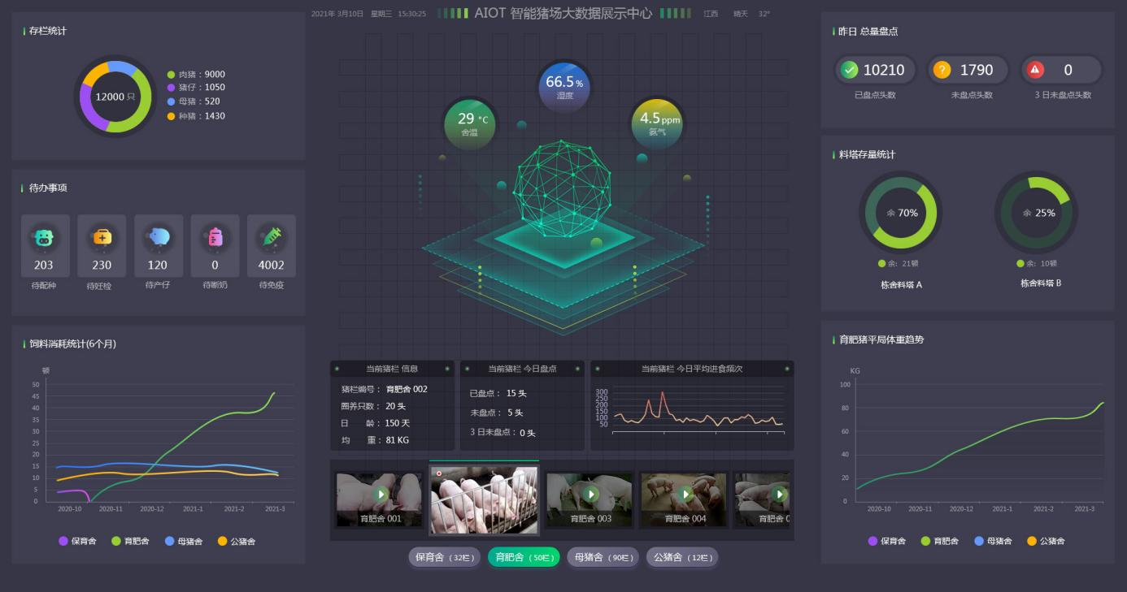Select the 4.5ppm 氨气 ammonia bubble
This screenshot has width=1127, height=592.
coord(658,123)
